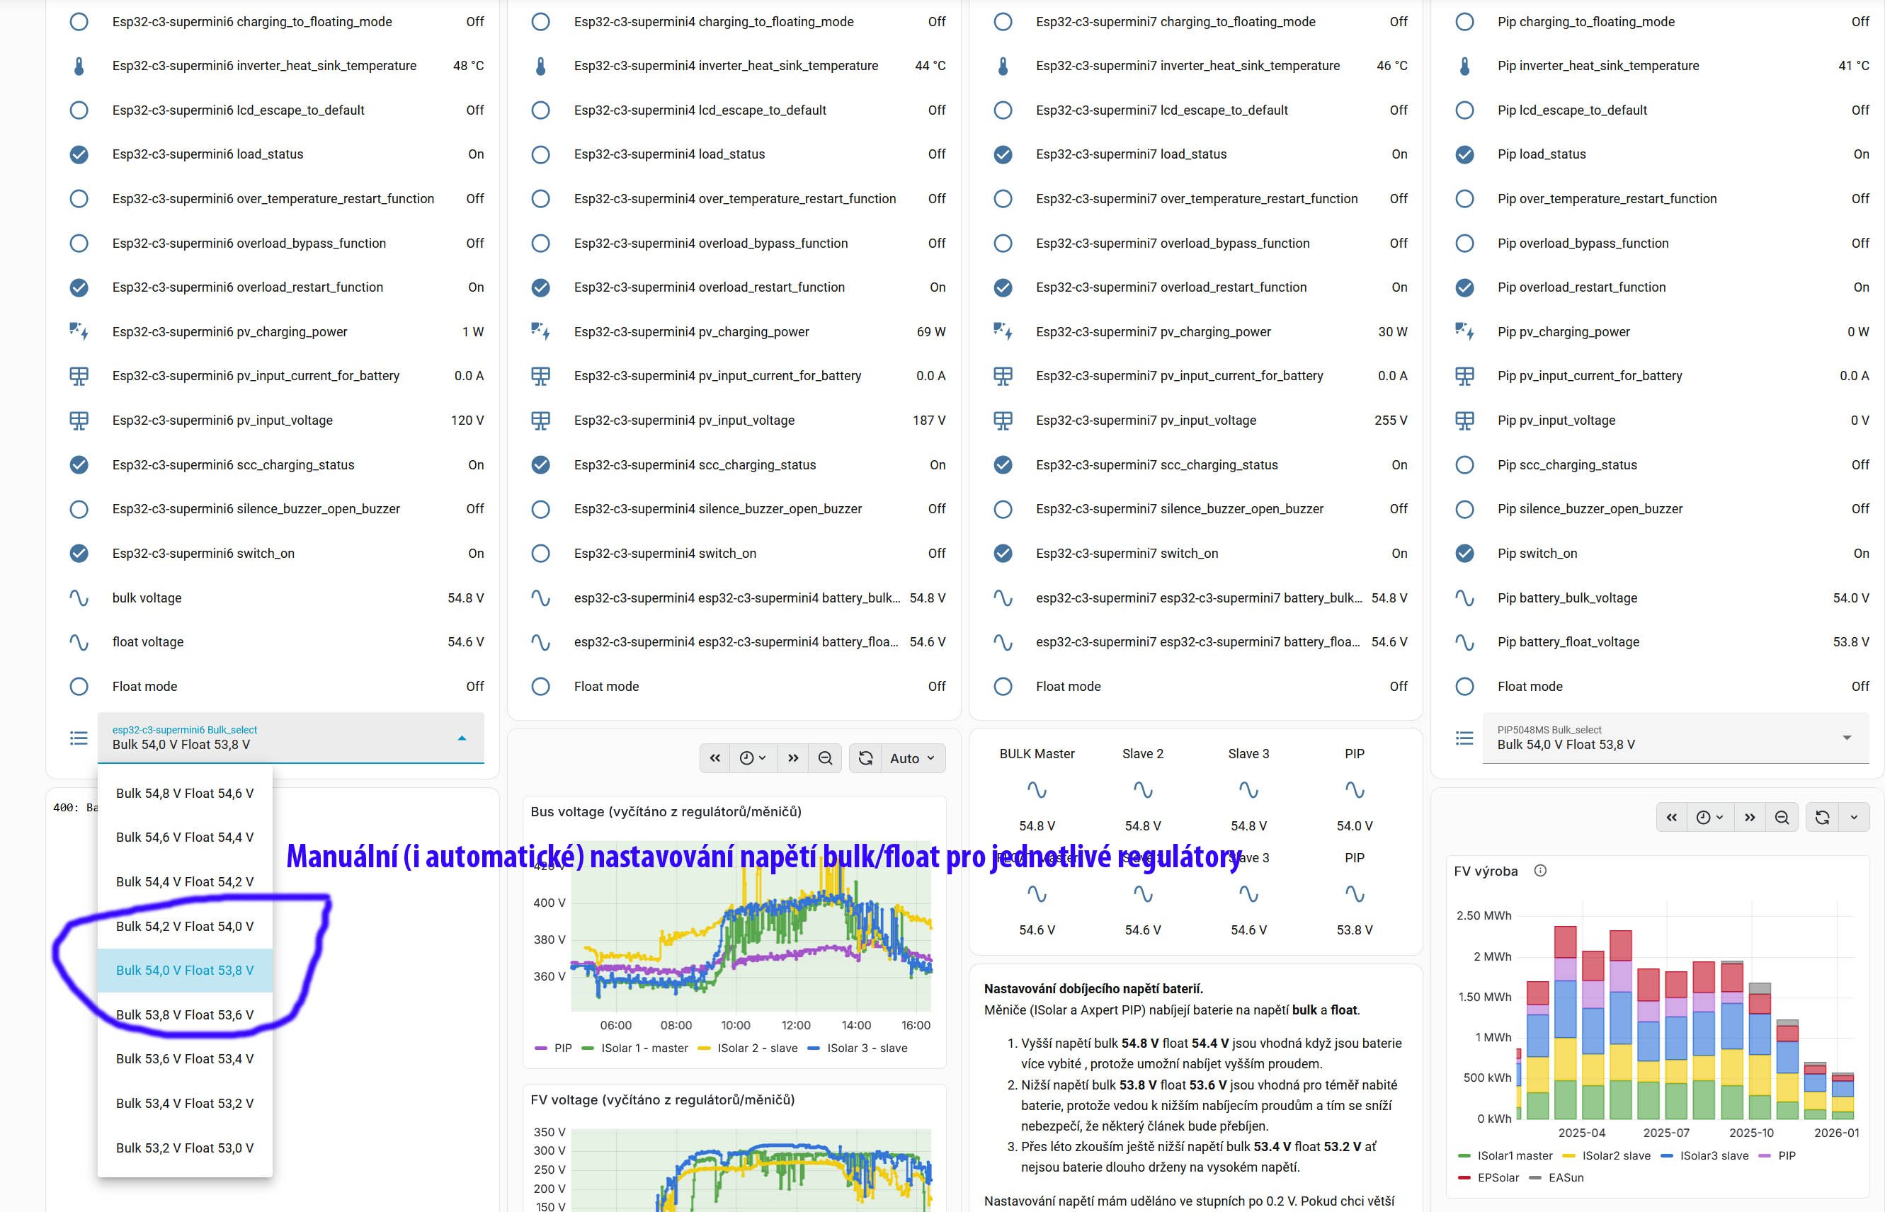Click the Pip battery_bulk_voltage entity label

click(x=1566, y=598)
